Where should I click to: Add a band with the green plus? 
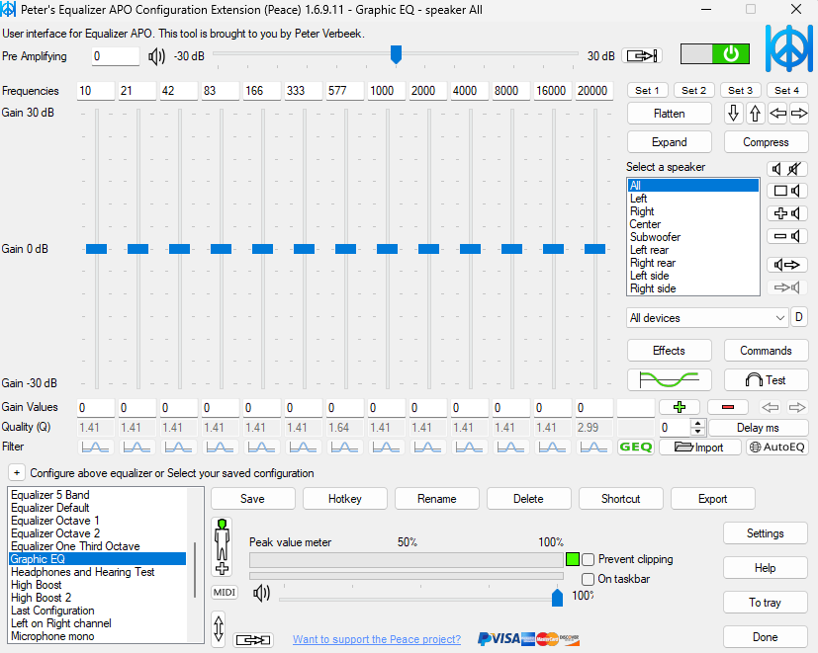point(680,407)
